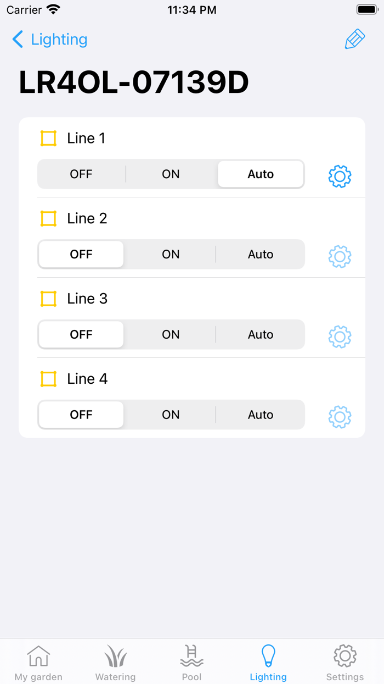Open the Settings tab
The width and height of the screenshot is (384, 684).
[345, 662]
